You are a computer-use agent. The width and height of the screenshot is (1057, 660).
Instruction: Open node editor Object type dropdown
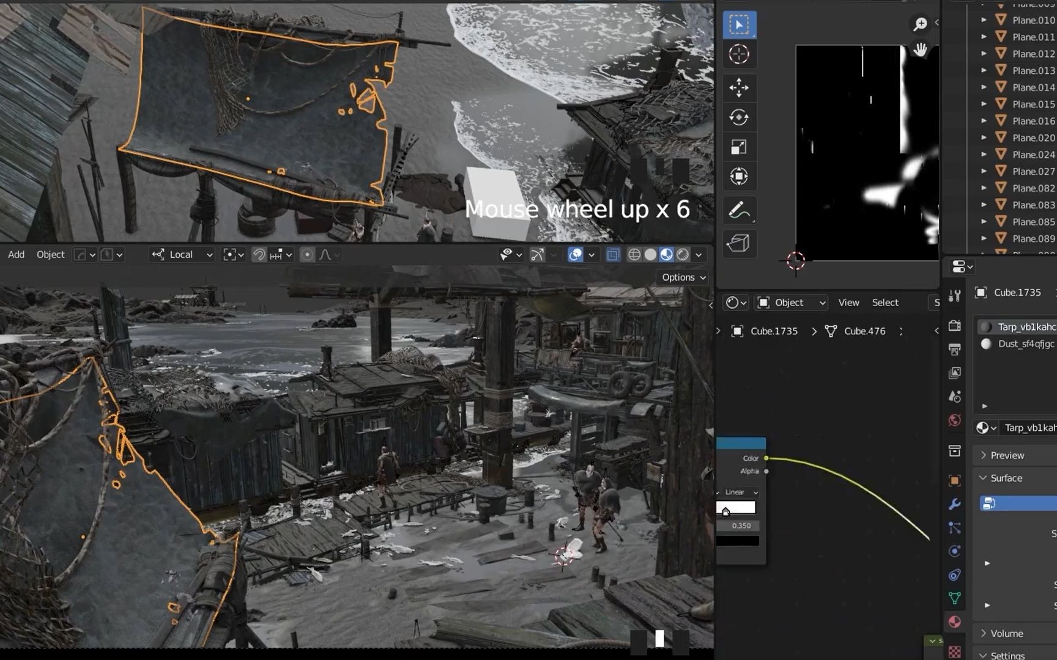coord(792,302)
